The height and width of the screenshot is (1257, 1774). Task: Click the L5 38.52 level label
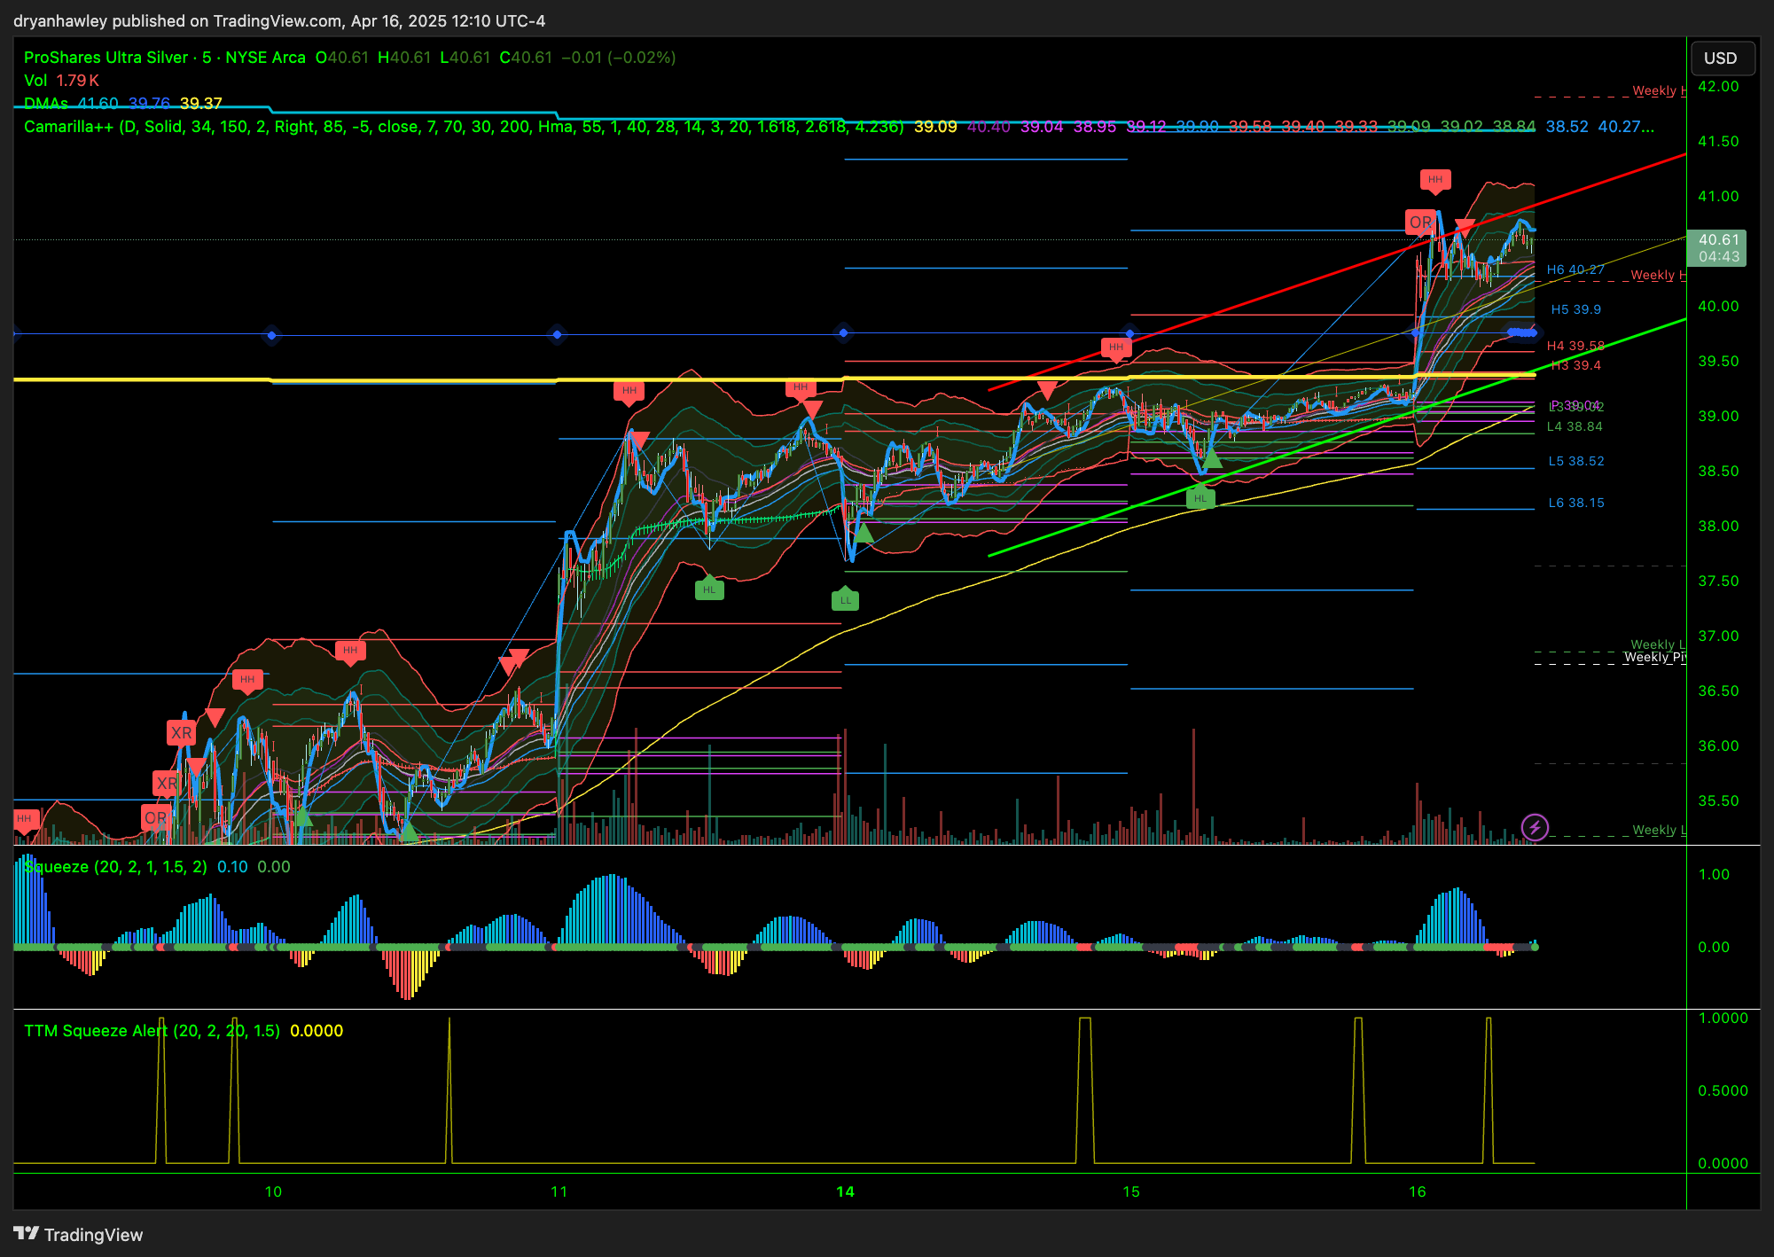click(x=1575, y=461)
